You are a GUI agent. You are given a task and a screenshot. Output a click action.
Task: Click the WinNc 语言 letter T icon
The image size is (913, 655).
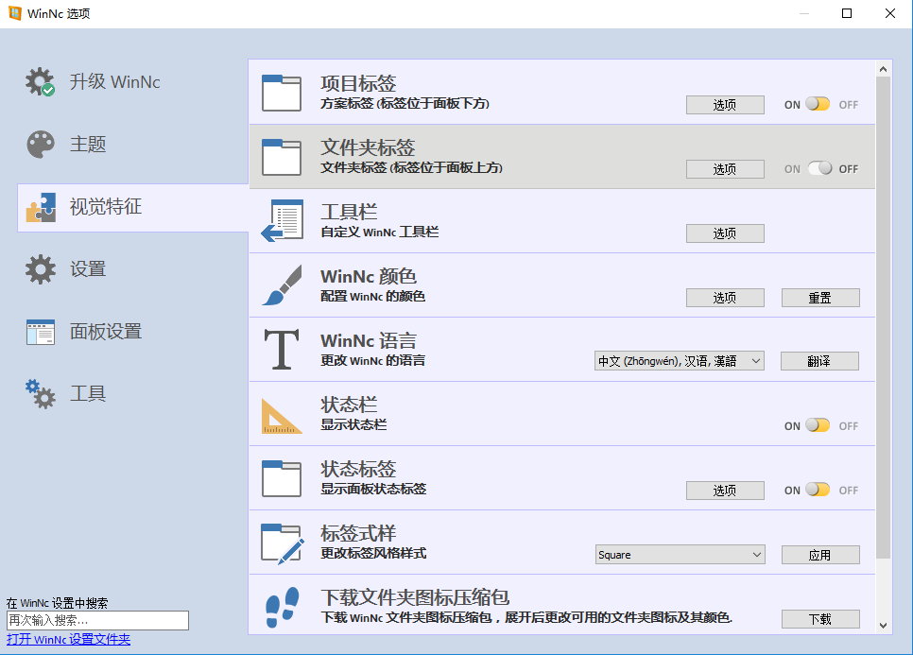pyautogui.click(x=282, y=350)
